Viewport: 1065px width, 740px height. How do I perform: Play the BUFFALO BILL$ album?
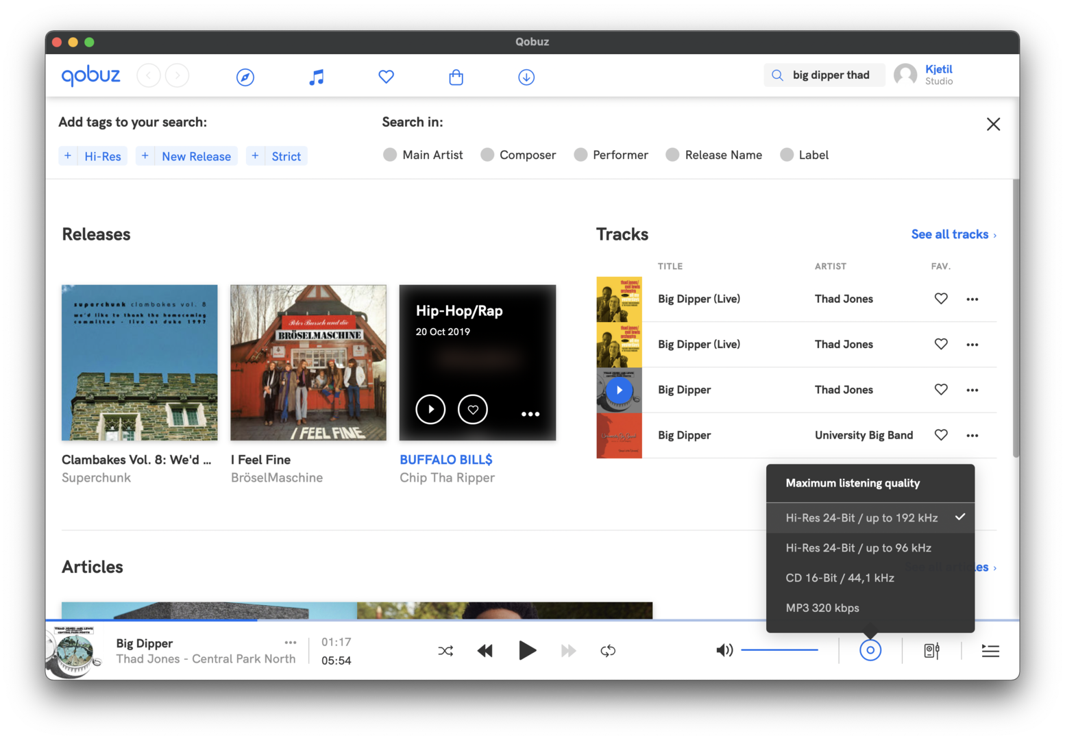tap(430, 409)
